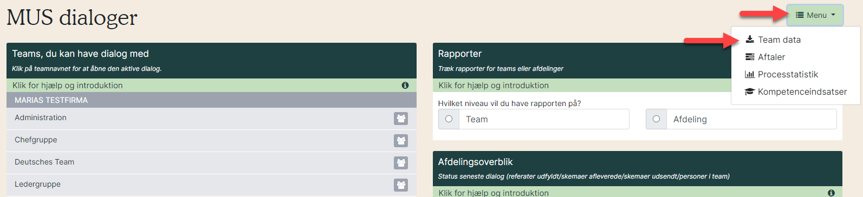This screenshot has width=863, height=197.
Task: Select Team data from the menu
Action: [779, 40]
